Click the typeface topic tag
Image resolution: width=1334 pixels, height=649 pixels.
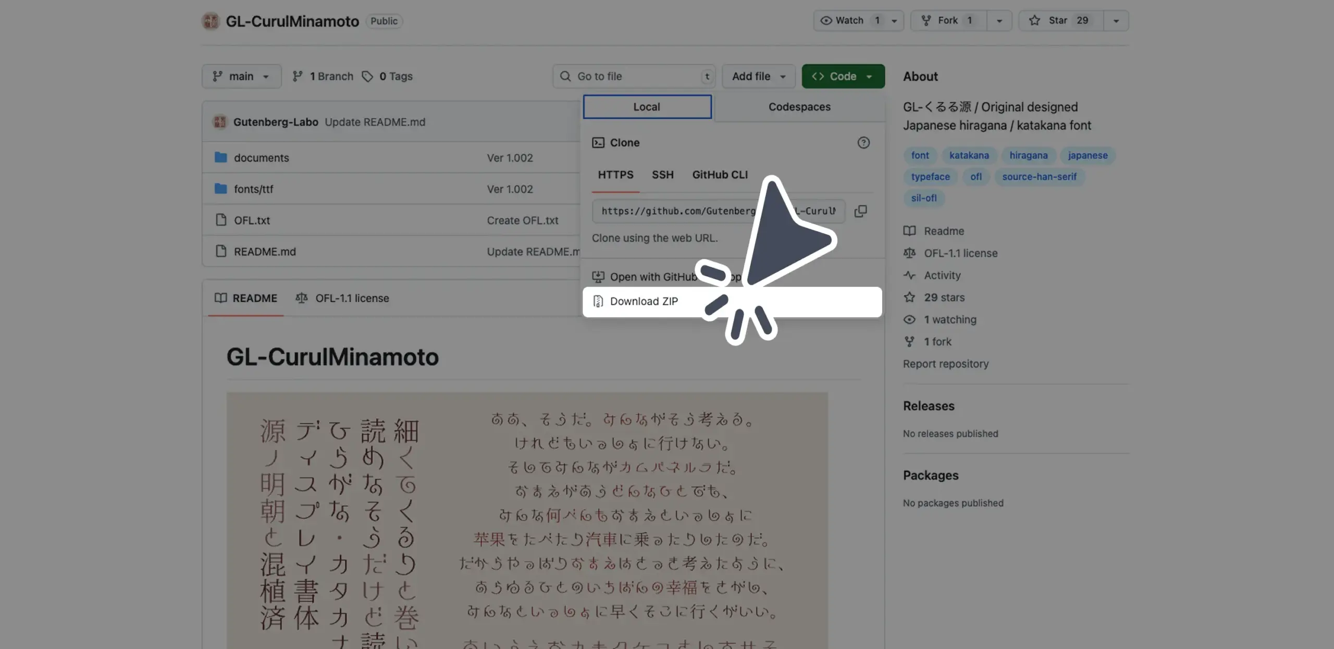pos(930,177)
